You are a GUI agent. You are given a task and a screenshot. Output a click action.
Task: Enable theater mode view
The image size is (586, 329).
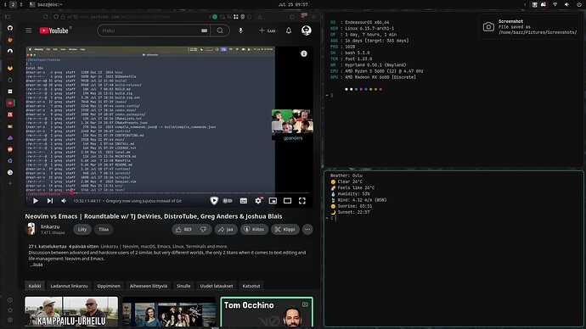coord(287,201)
